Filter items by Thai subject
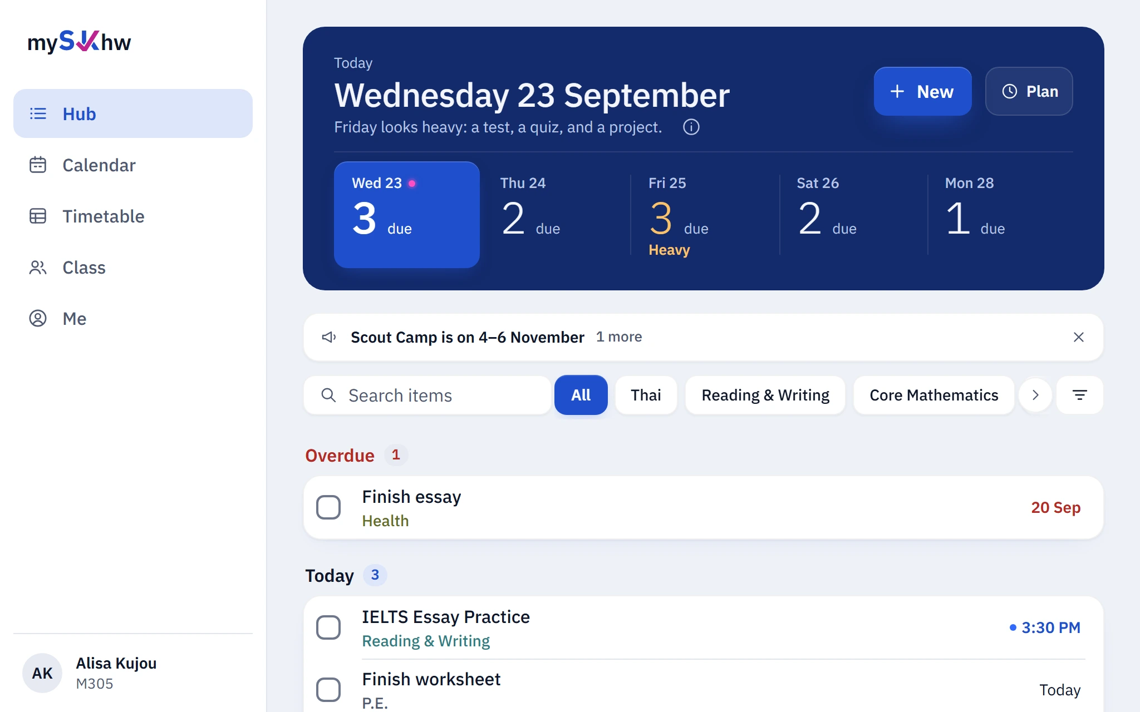Viewport: 1140px width, 712px height. 646,395
